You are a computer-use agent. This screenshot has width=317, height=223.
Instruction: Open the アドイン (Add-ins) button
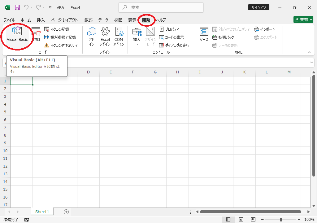click(x=92, y=37)
